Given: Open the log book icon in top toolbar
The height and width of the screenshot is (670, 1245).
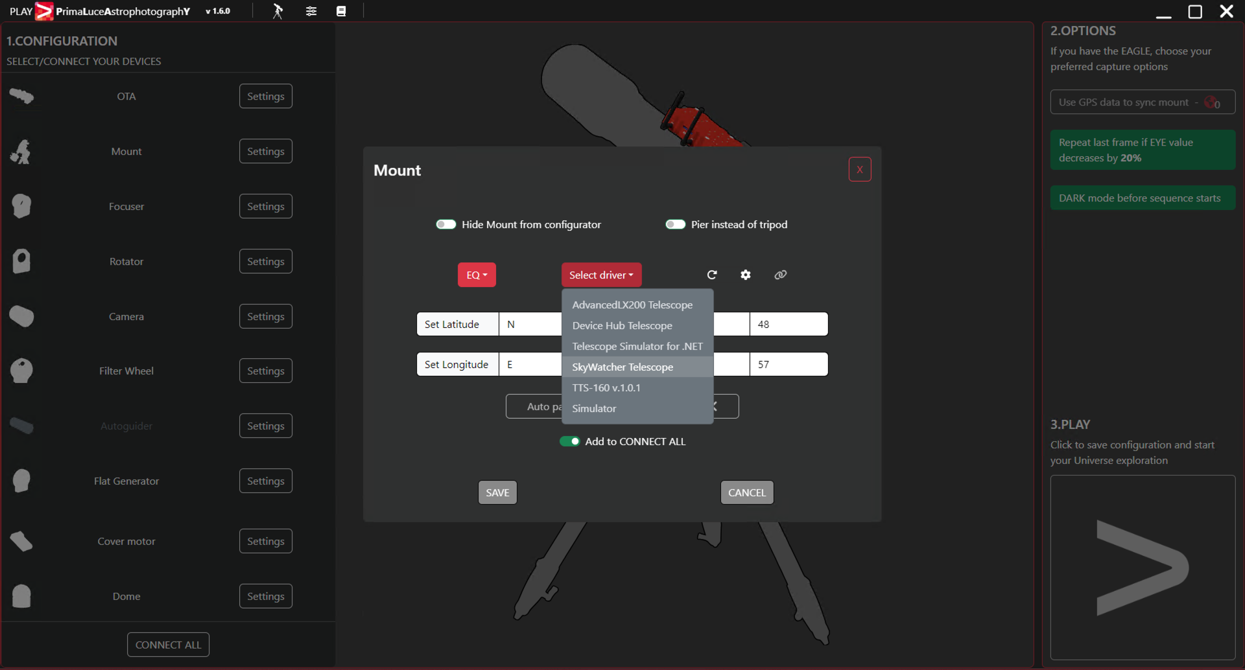Looking at the screenshot, I should (341, 11).
